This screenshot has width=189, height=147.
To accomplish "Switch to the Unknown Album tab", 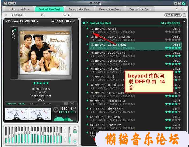I will click(19, 9).
